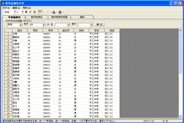Toggle italic formatting
184x123 pixels.
[x=30, y=12]
